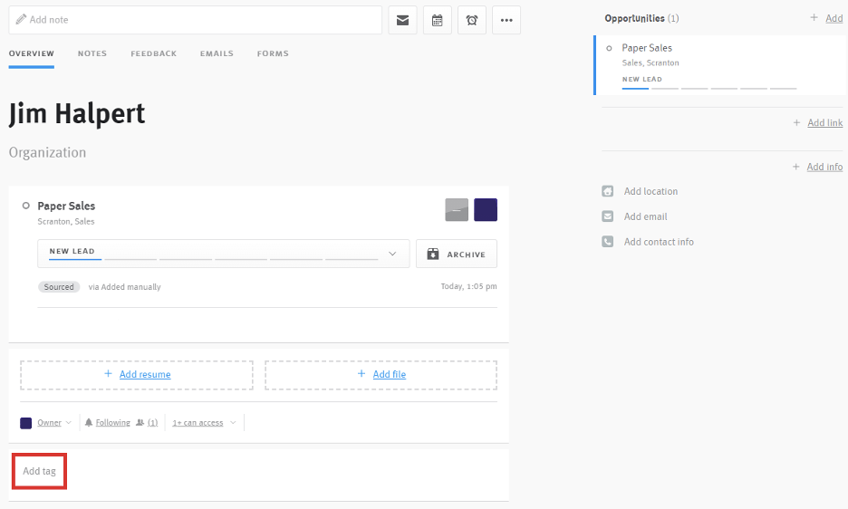
Task: Click the Organization placeholder field
Action: tap(48, 152)
